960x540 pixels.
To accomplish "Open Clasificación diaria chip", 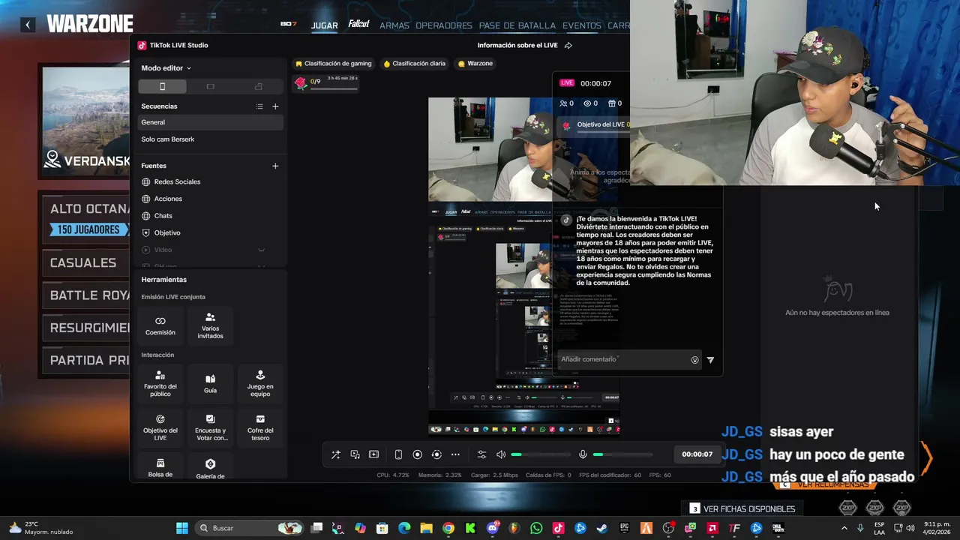I will 415,64.
